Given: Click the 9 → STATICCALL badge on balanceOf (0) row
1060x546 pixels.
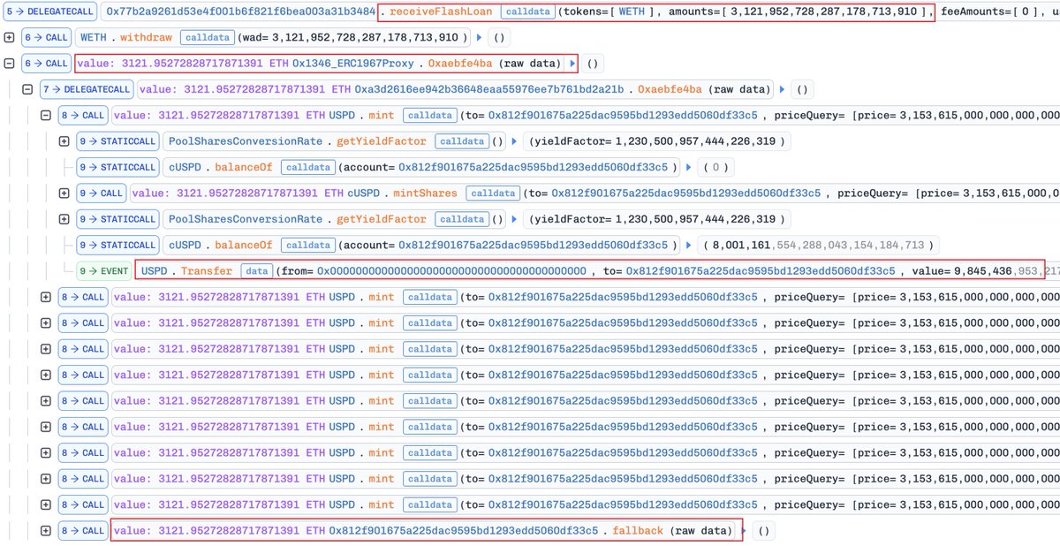Looking at the screenshot, I should click(117, 167).
